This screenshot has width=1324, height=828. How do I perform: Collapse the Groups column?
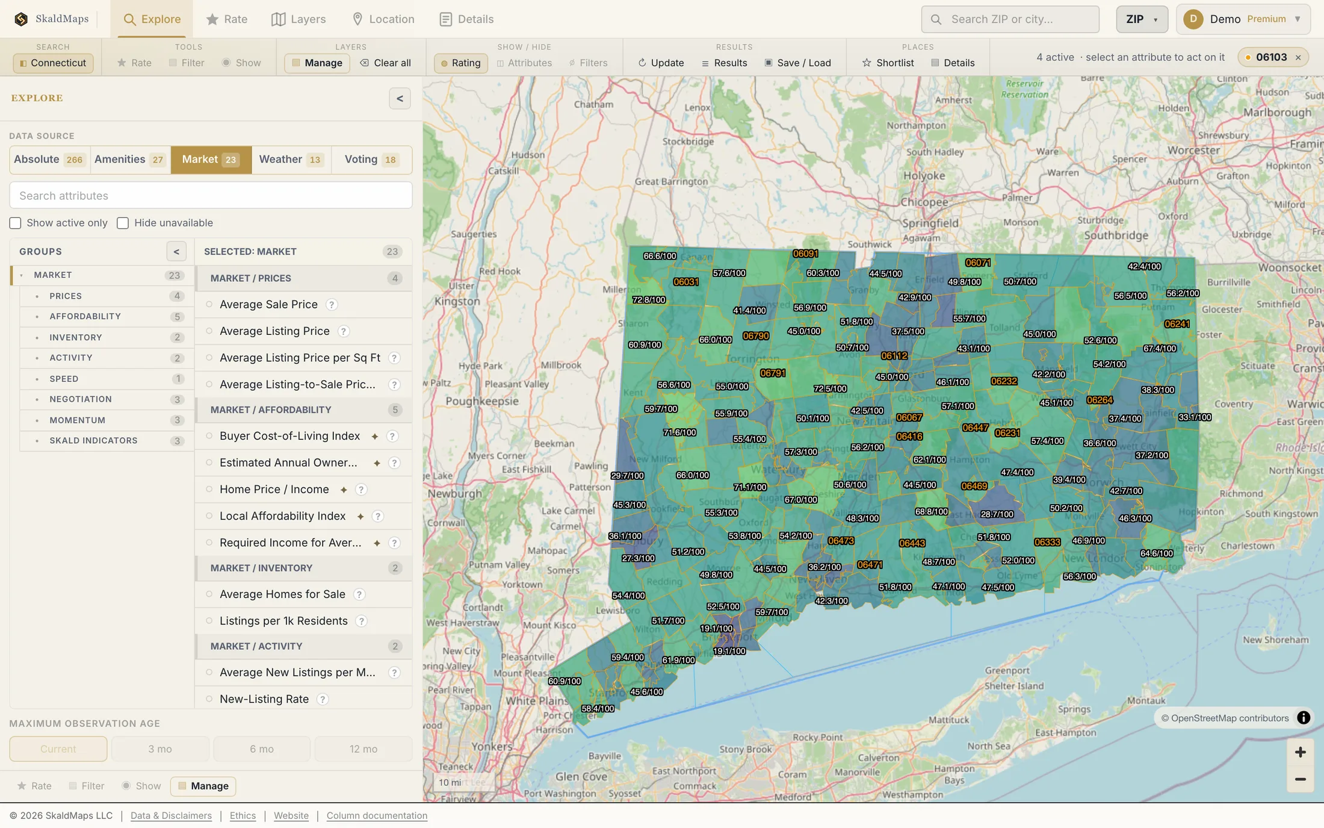[x=176, y=252]
